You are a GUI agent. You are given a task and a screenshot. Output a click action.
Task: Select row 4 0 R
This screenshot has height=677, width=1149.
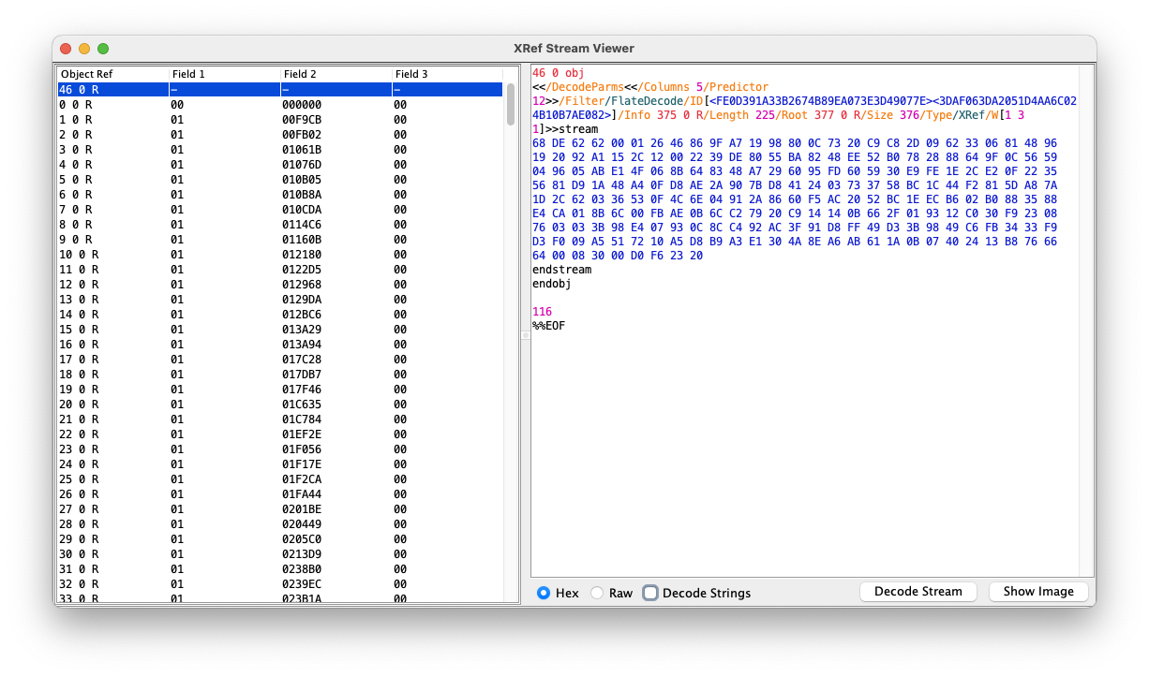tap(280, 165)
